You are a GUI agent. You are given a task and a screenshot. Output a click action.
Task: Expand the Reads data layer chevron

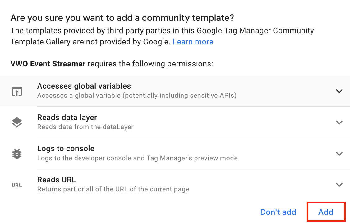(x=339, y=122)
